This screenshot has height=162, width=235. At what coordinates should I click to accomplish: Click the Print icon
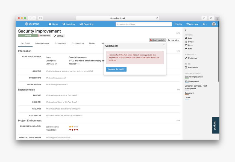tap(186, 38)
